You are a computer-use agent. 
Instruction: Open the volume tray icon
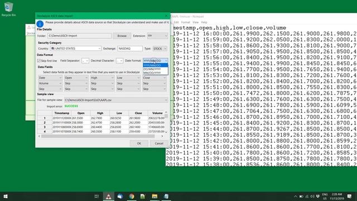(x=312, y=196)
